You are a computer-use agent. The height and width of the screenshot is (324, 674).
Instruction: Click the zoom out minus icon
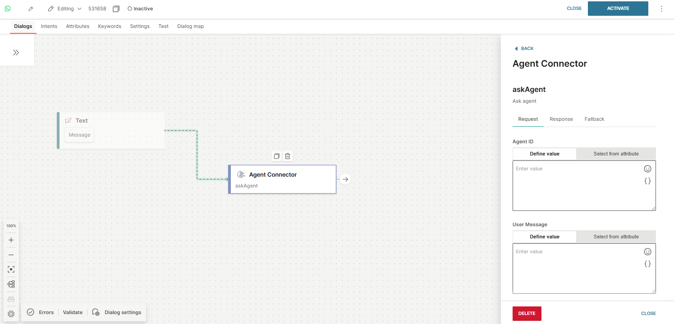[11, 255]
